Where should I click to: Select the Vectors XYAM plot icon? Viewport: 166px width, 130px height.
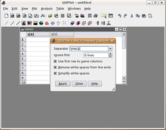click(64, 23)
